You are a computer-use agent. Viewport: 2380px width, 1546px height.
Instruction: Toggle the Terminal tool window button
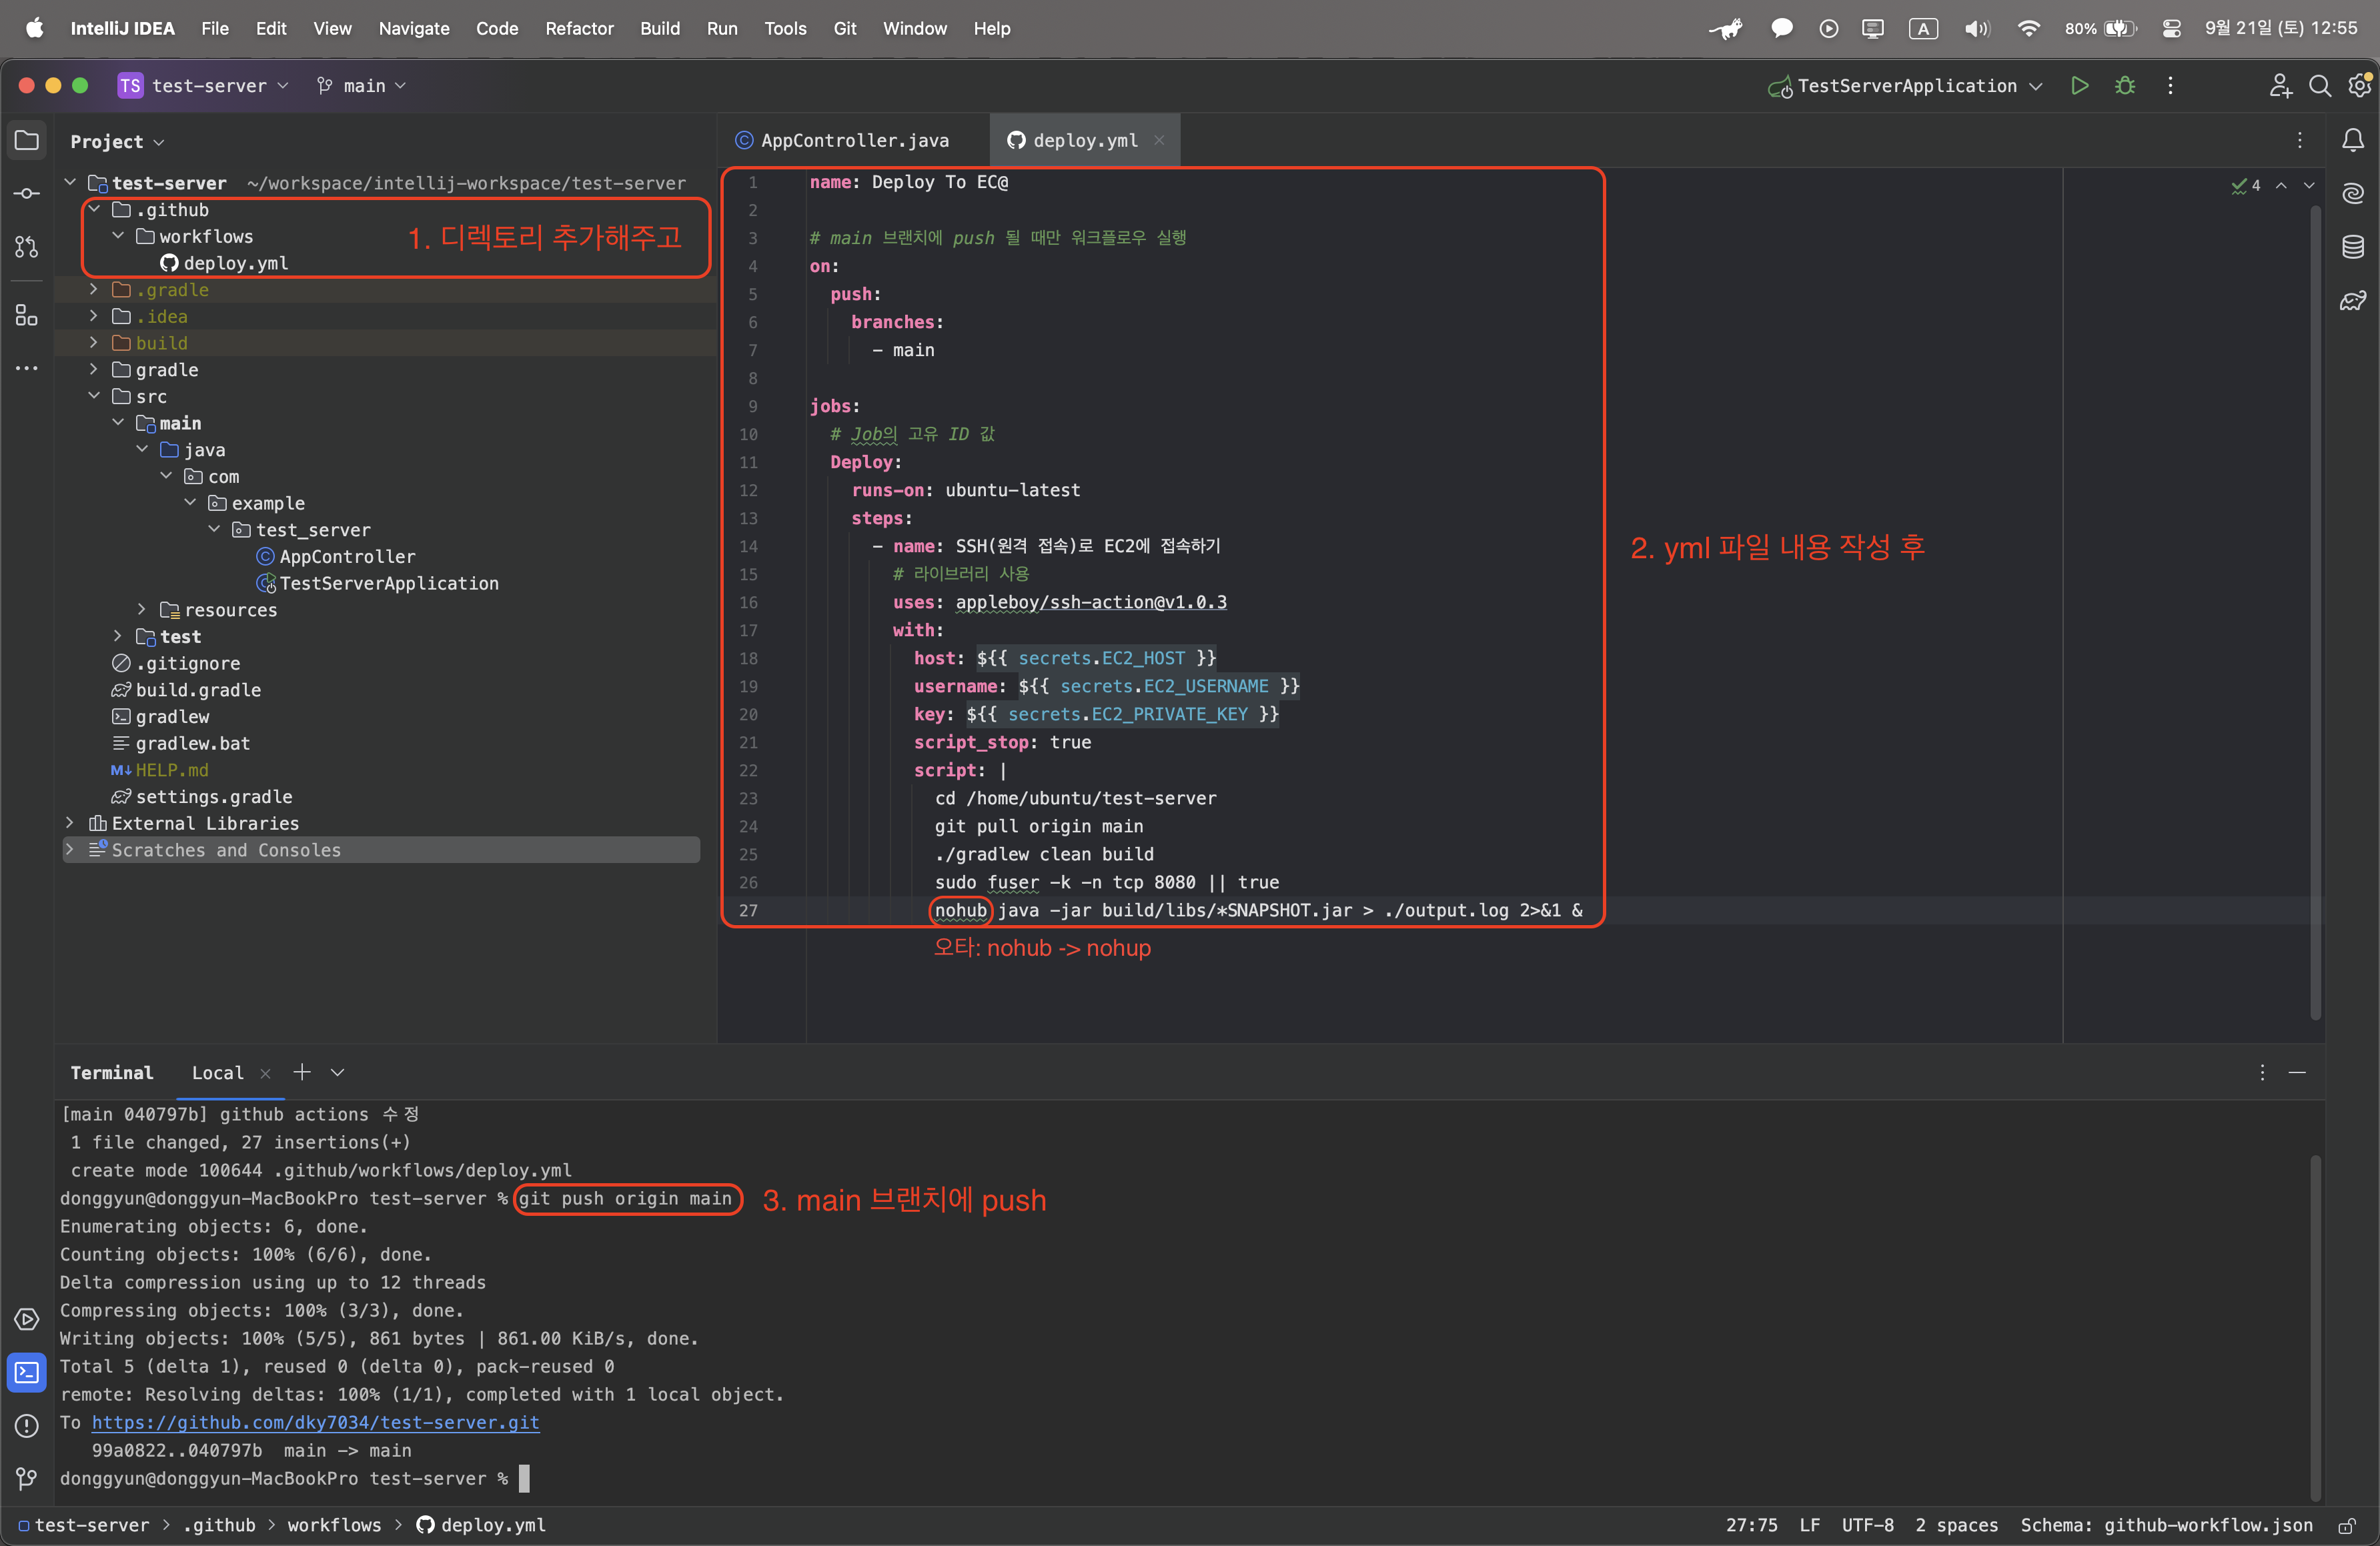27,1372
